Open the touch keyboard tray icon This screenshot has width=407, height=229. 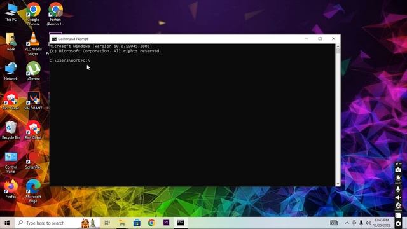pyautogui.click(x=334, y=223)
